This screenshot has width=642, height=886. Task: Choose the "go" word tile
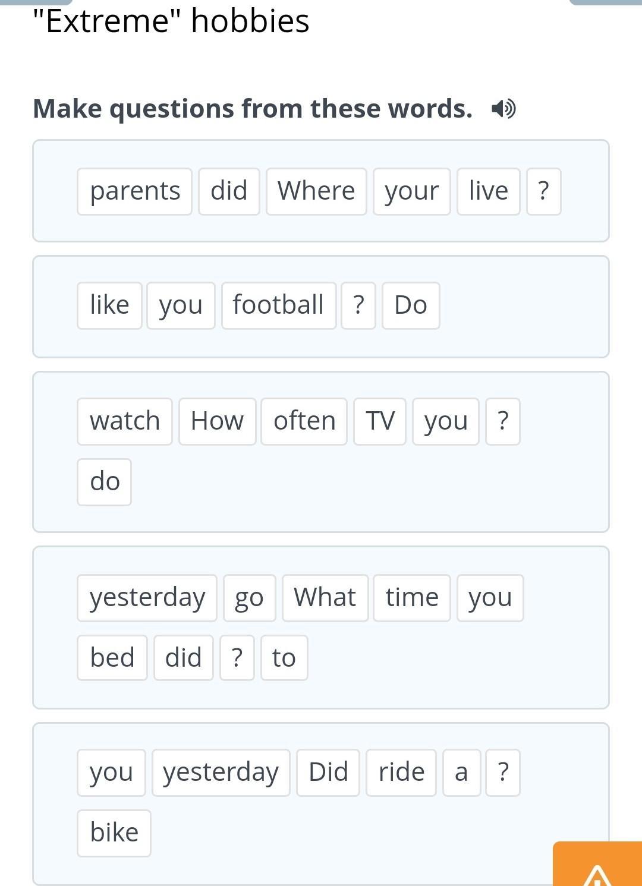pyautogui.click(x=249, y=598)
